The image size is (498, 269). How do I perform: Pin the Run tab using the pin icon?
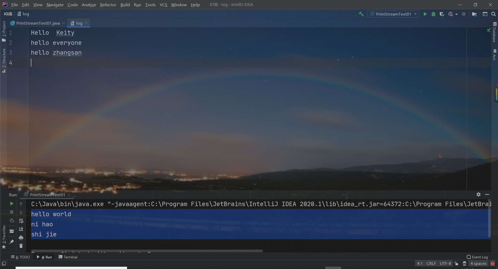point(12,242)
